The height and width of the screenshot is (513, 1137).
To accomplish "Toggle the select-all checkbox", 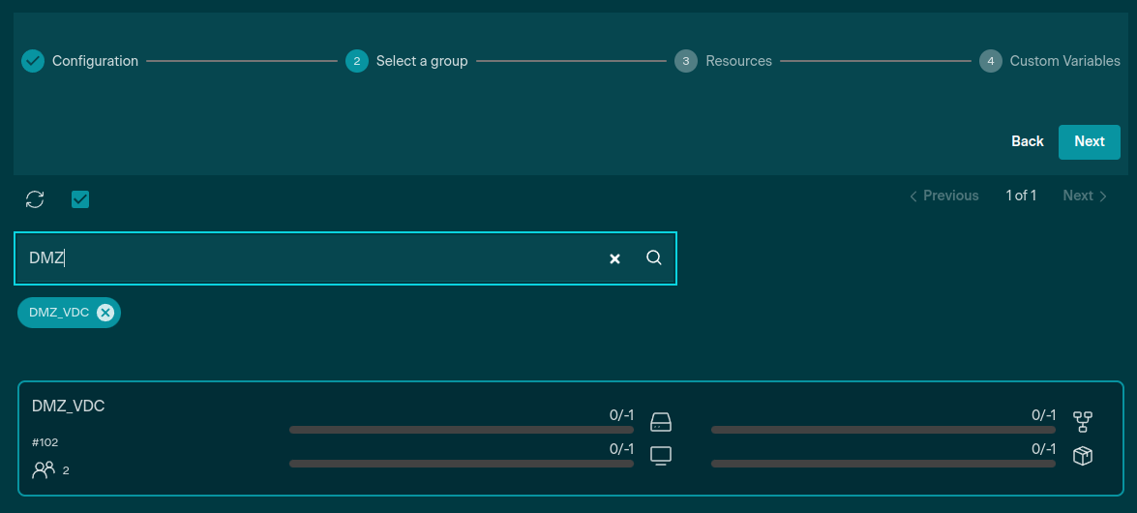I will point(80,199).
